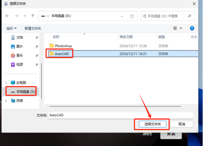Close the 选择文件夹 dialog

(x=194, y=4)
